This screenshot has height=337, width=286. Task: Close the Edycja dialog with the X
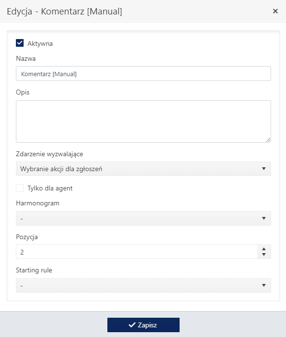coord(275,11)
